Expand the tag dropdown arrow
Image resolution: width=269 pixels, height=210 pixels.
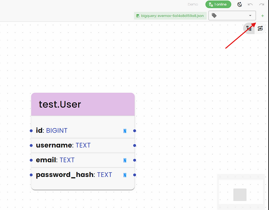(x=250, y=16)
